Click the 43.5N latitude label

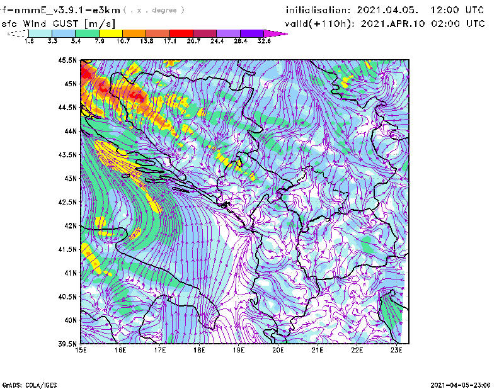pyautogui.click(x=67, y=155)
